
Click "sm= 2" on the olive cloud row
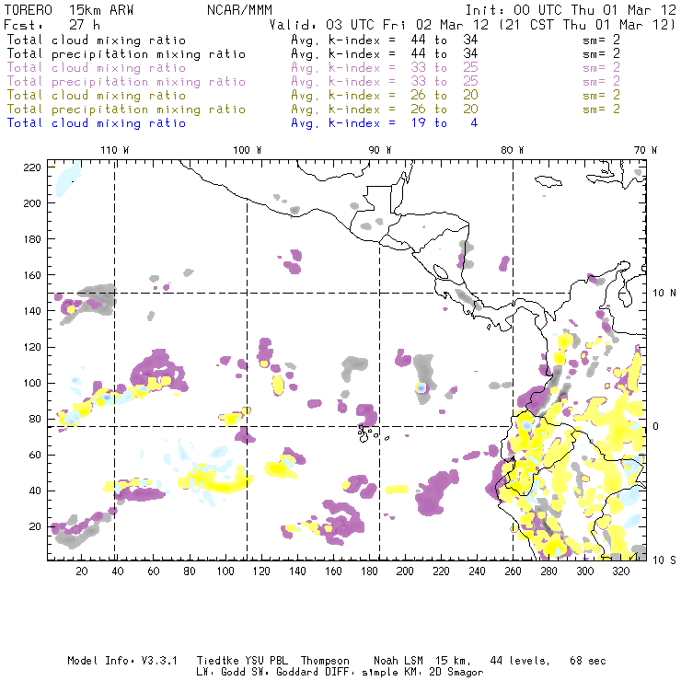(601, 95)
